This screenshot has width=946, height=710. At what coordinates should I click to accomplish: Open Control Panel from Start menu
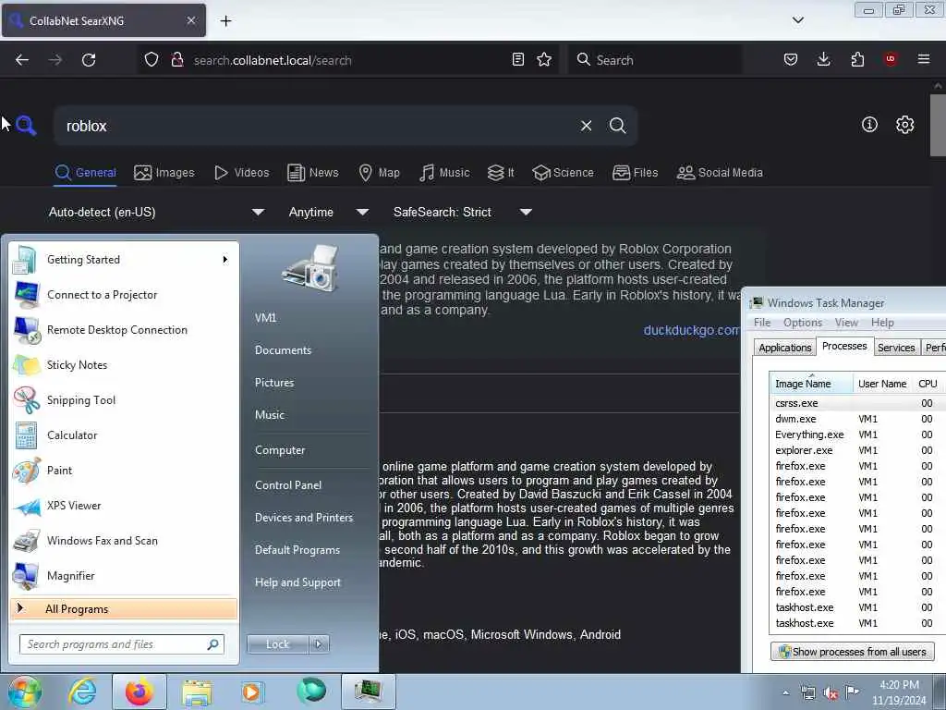(x=288, y=485)
